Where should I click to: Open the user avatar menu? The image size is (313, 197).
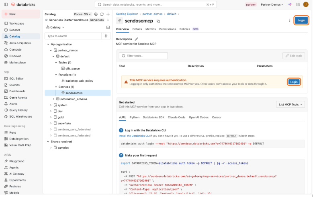click(x=306, y=4)
